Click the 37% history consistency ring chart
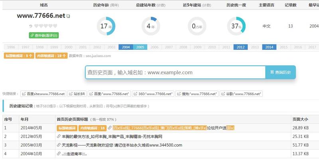 click(x=236, y=26)
